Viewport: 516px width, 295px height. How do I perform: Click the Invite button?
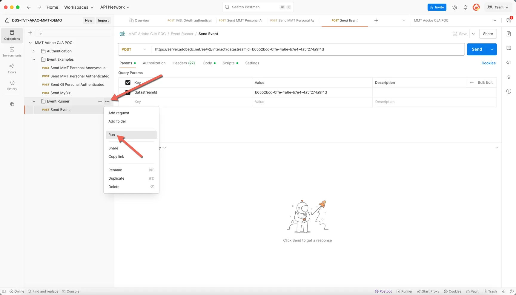point(437,7)
